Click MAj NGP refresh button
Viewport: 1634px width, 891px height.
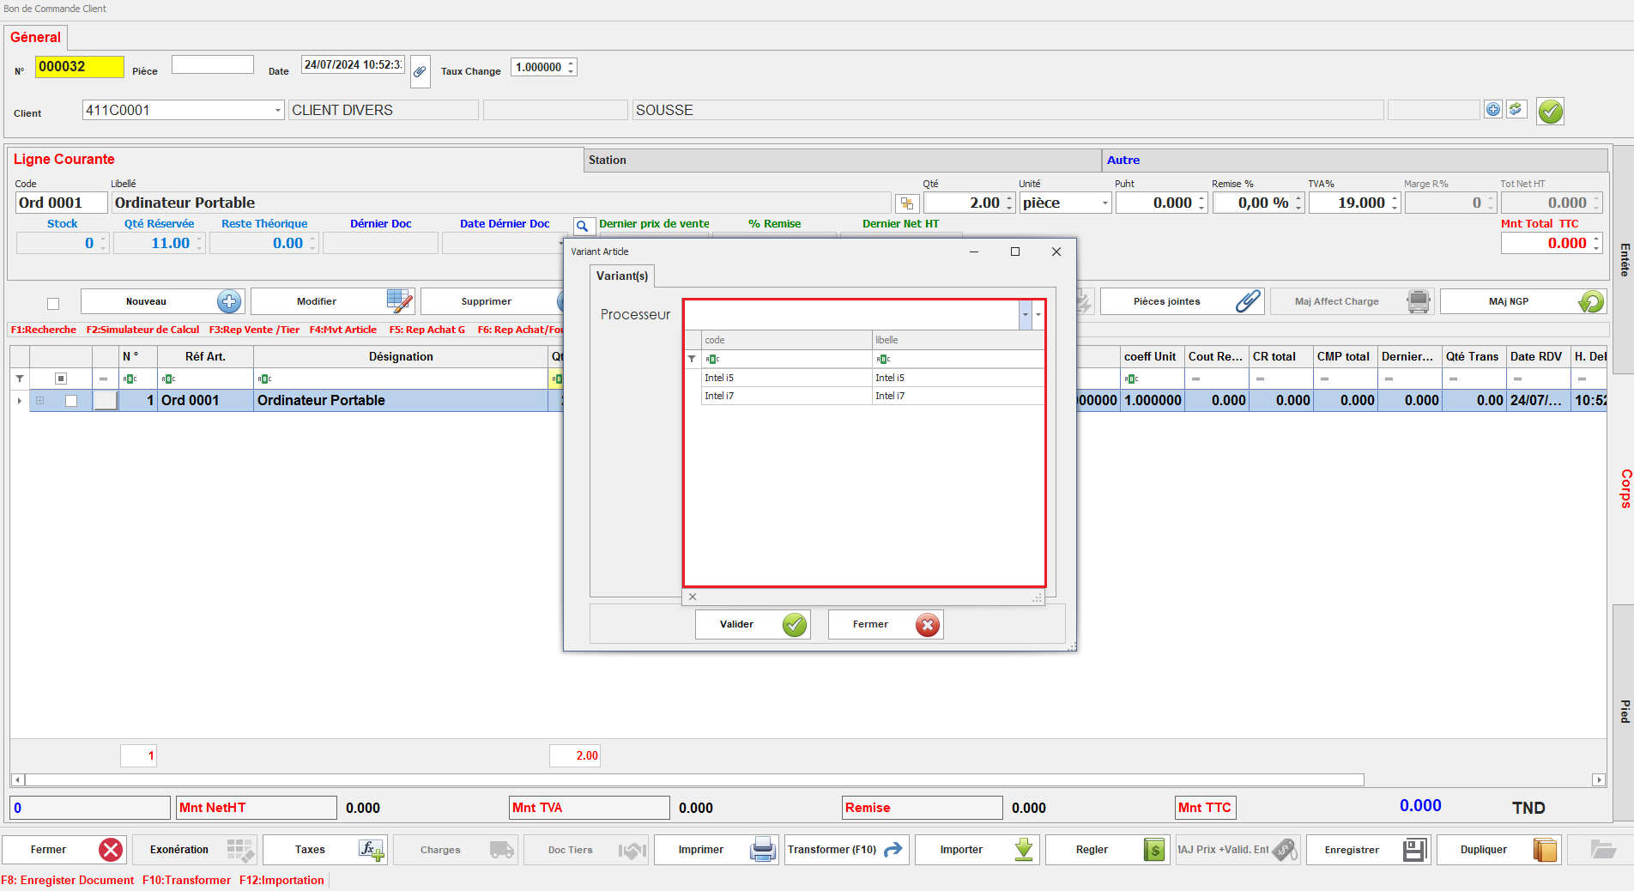pos(1522,301)
